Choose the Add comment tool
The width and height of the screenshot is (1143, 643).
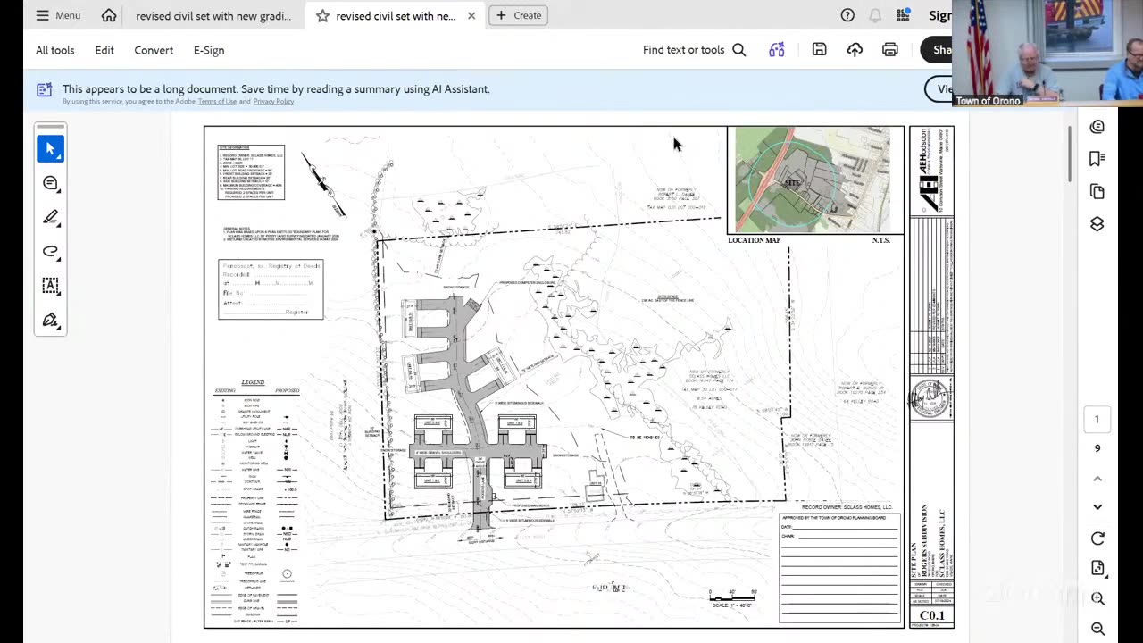[51, 183]
